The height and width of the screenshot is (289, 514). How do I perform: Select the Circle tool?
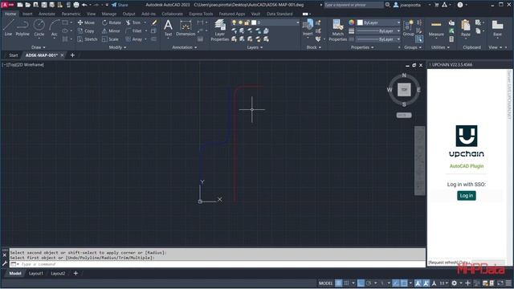(39, 27)
